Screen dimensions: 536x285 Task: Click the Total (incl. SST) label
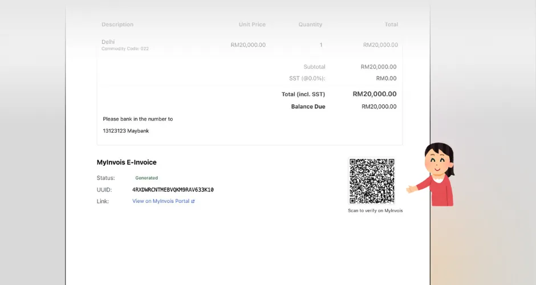[x=303, y=94]
